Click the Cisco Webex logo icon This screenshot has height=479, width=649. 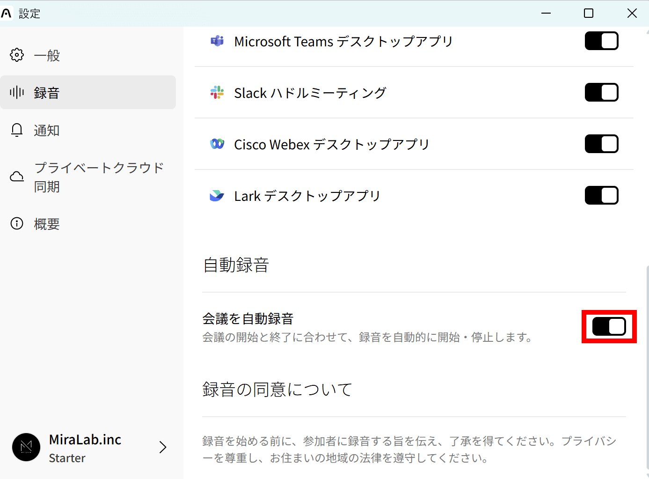click(217, 144)
